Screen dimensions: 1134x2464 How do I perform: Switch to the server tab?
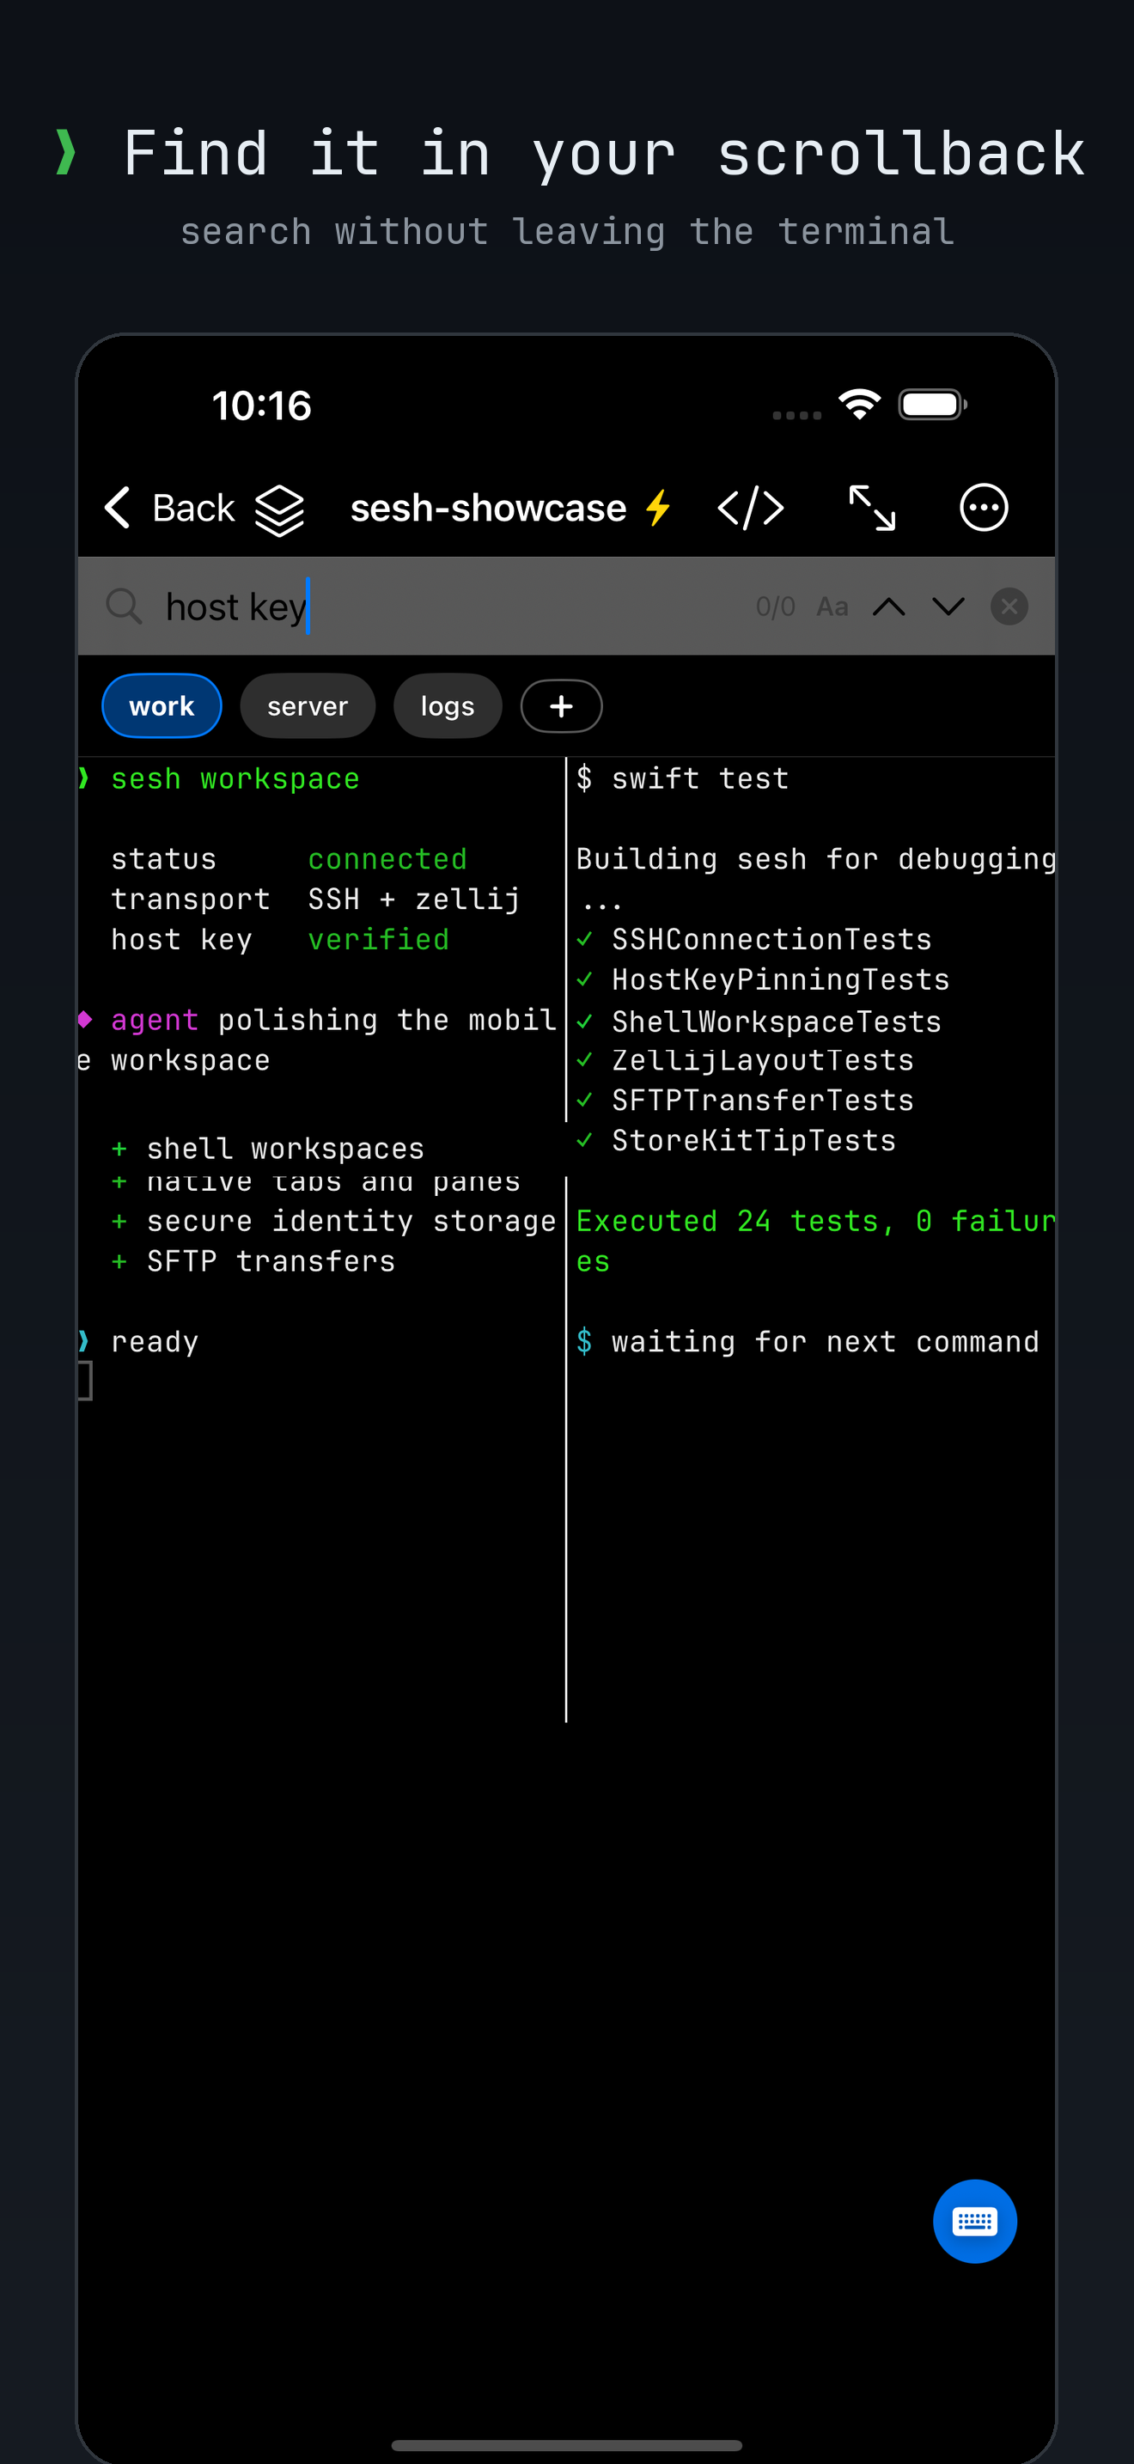308,706
